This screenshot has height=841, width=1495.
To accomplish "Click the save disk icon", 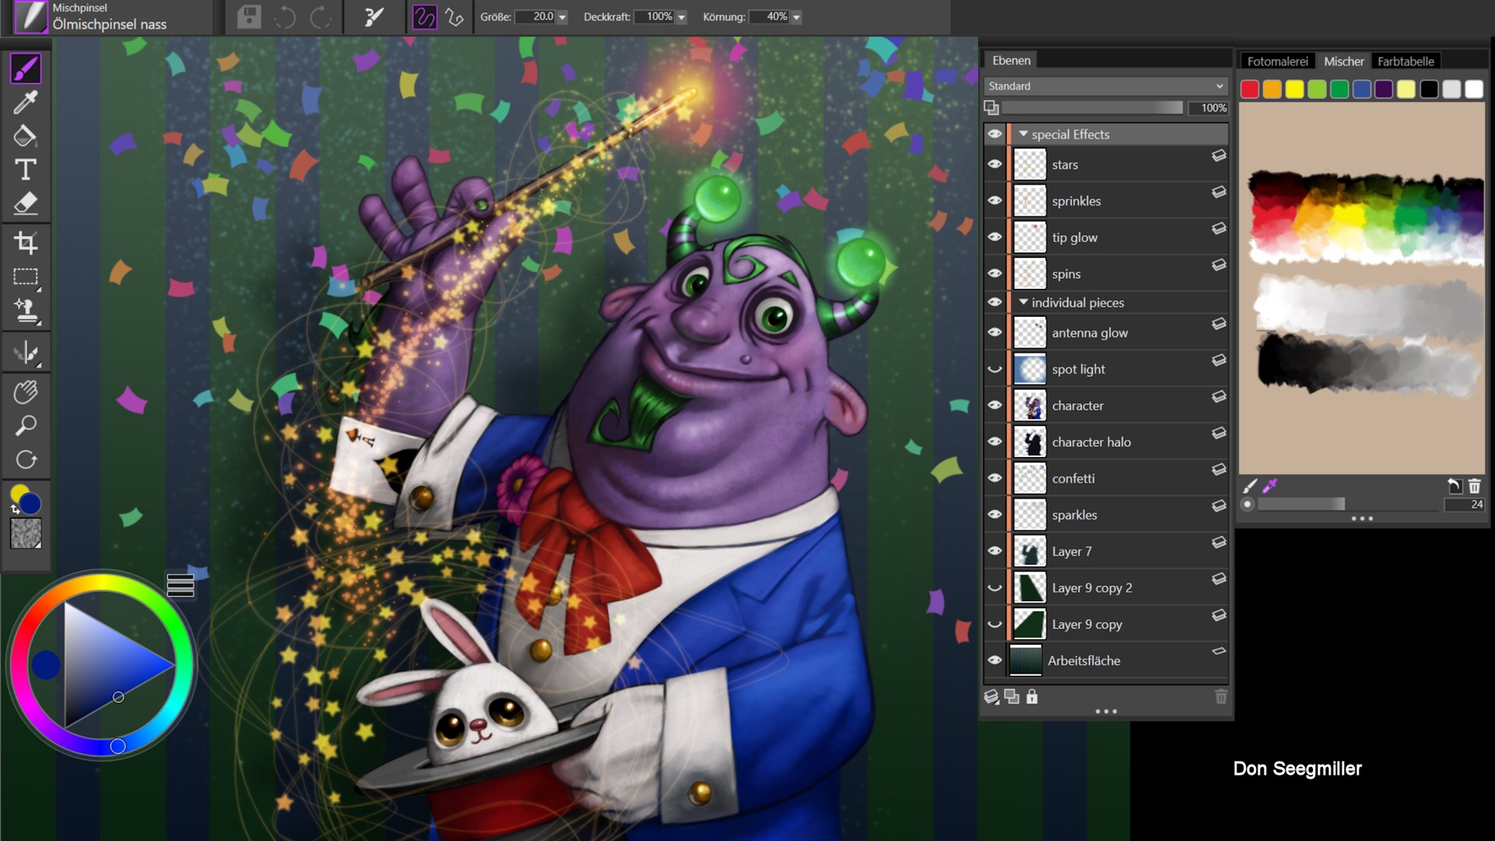I will (x=249, y=16).
